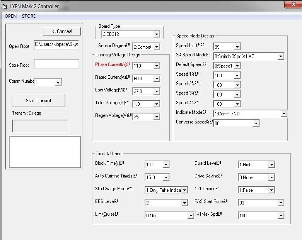Expand the Indicate Mode dropdown
The image size is (302, 240).
tap(284, 114)
